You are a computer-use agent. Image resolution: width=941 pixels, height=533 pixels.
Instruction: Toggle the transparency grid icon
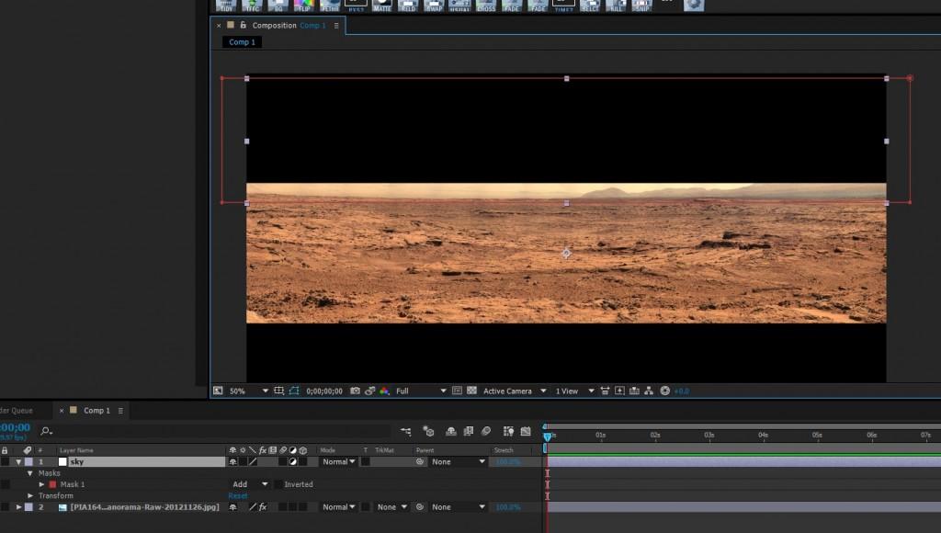point(471,391)
